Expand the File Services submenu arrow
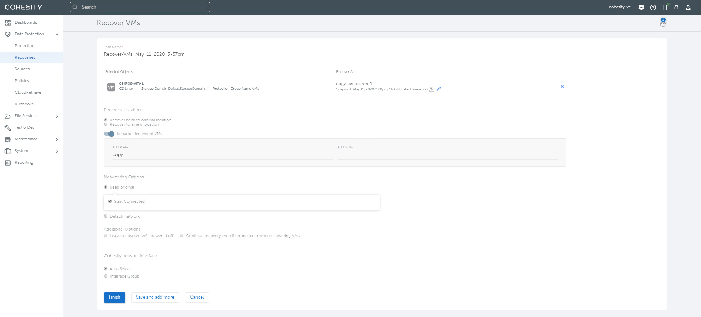This screenshot has height=317, width=701. pos(57,116)
